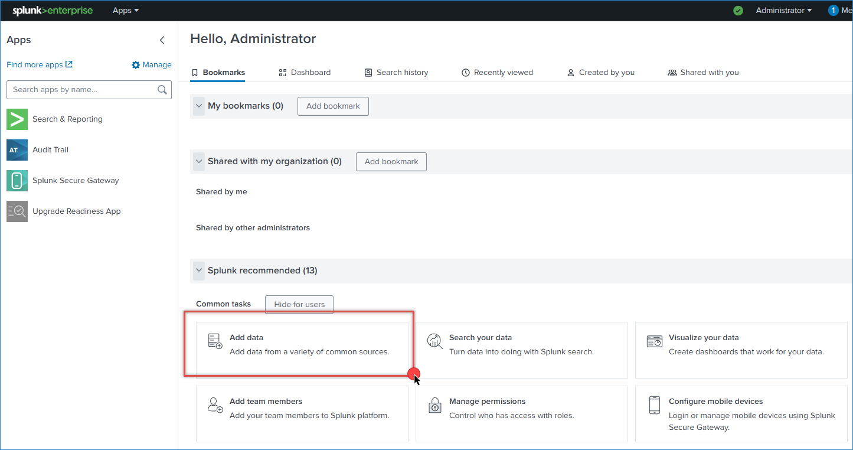Switch to the Created by you tab
This screenshot has height=450, width=853.
tap(600, 73)
